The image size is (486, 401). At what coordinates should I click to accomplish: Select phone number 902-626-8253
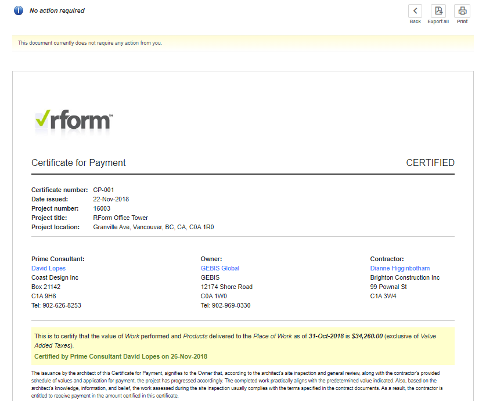[62, 306]
